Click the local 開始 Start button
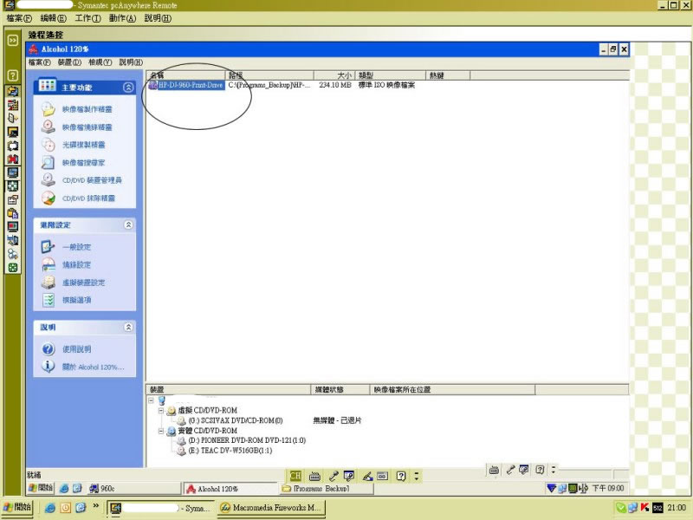The width and height of the screenshot is (693, 520). (x=16, y=507)
